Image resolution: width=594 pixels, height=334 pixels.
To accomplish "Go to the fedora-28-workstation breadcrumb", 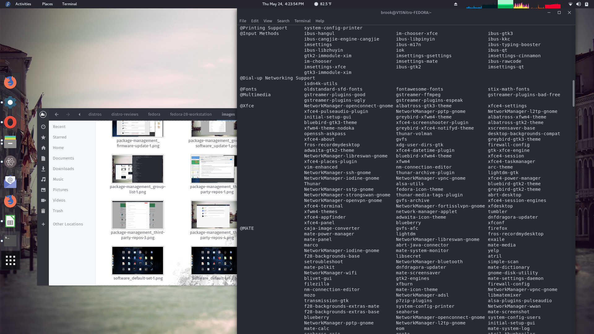I will point(191,114).
